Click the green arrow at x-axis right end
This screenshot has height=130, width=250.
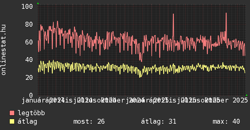click(247, 95)
